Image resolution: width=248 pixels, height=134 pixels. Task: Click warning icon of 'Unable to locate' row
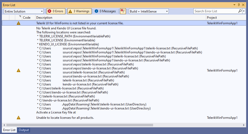(x=18, y=117)
